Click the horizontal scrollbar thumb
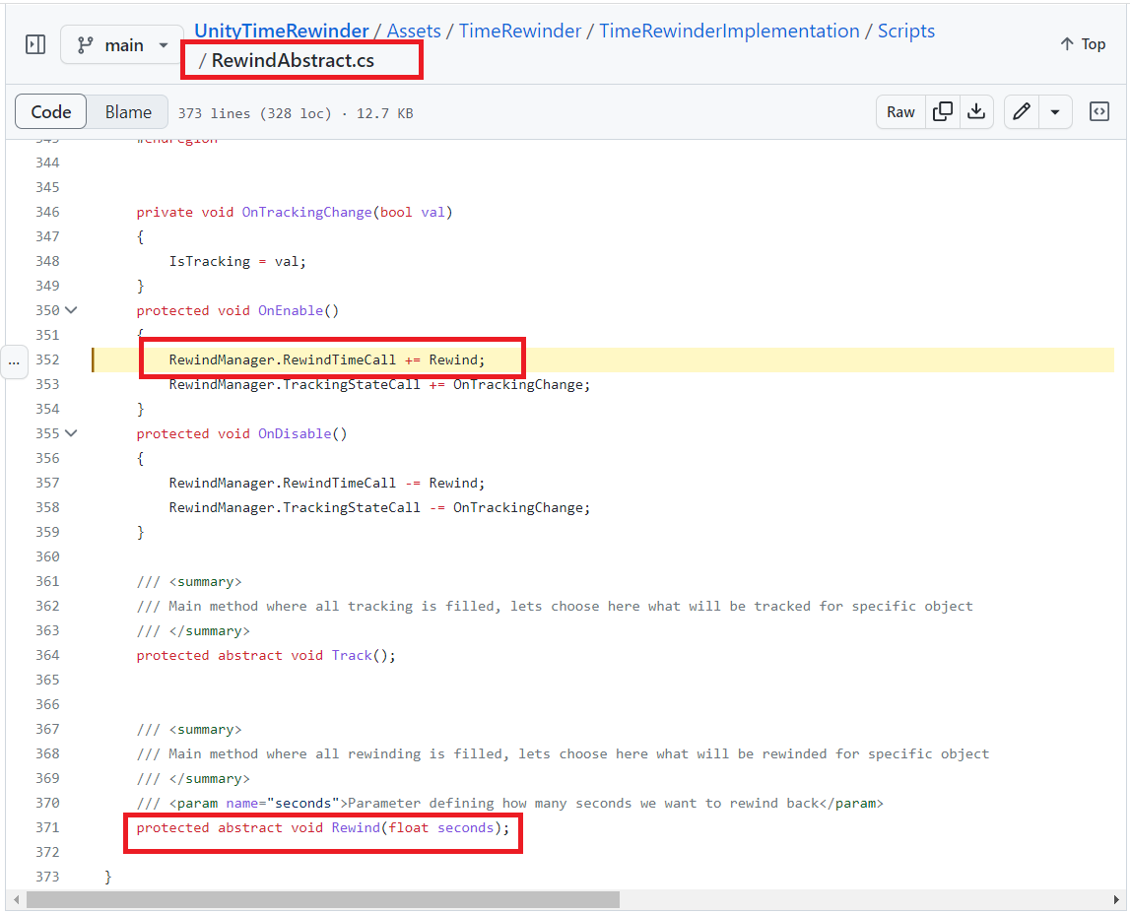The width and height of the screenshot is (1130, 913). click(323, 900)
